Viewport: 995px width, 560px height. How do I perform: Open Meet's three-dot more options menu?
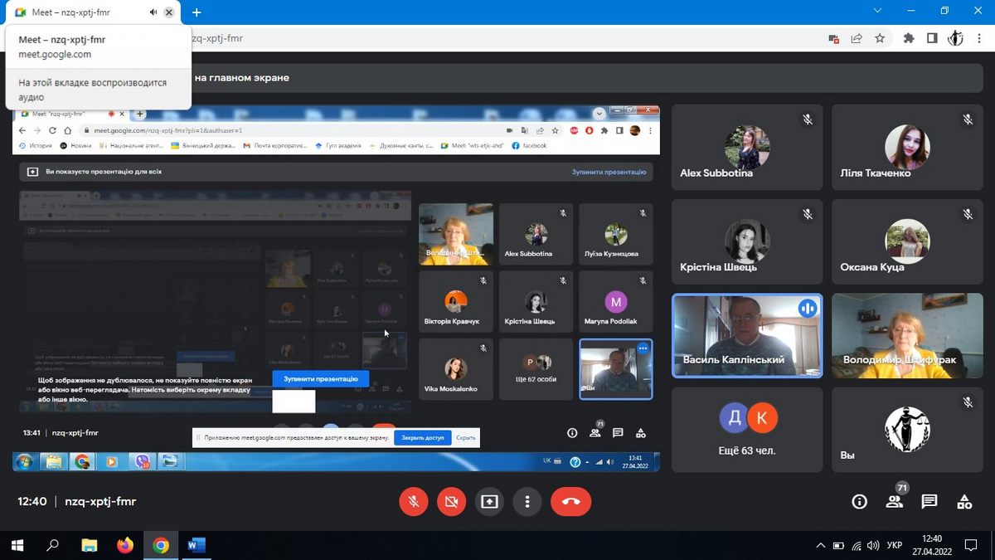click(527, 502)
